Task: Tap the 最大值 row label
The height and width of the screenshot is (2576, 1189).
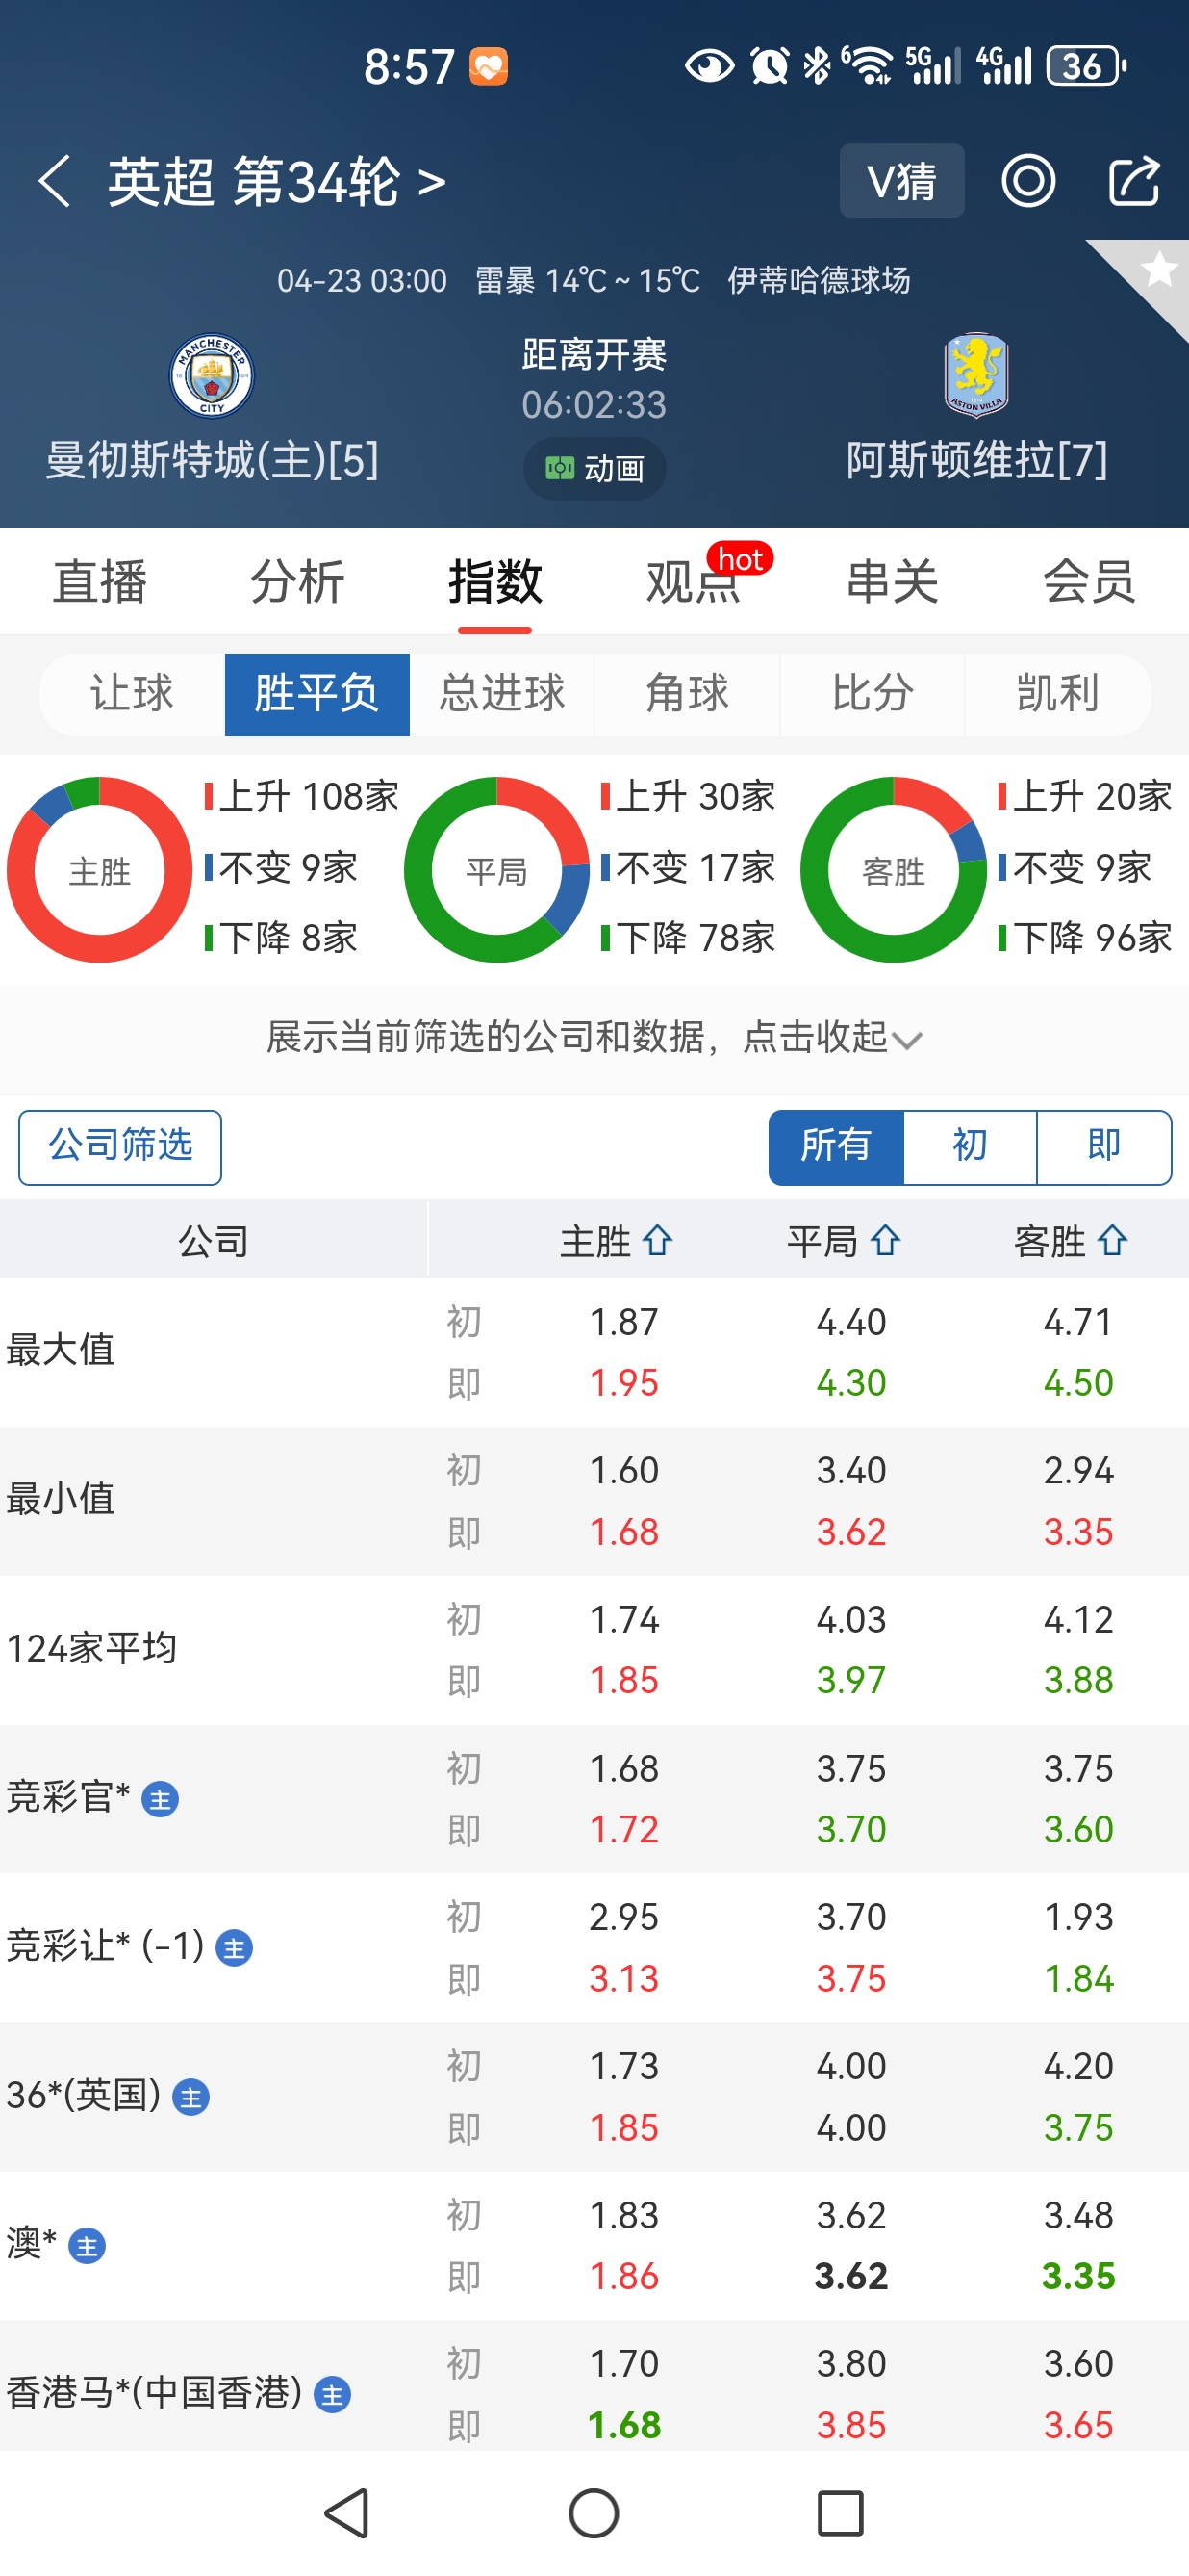Action: [61, 1350]
